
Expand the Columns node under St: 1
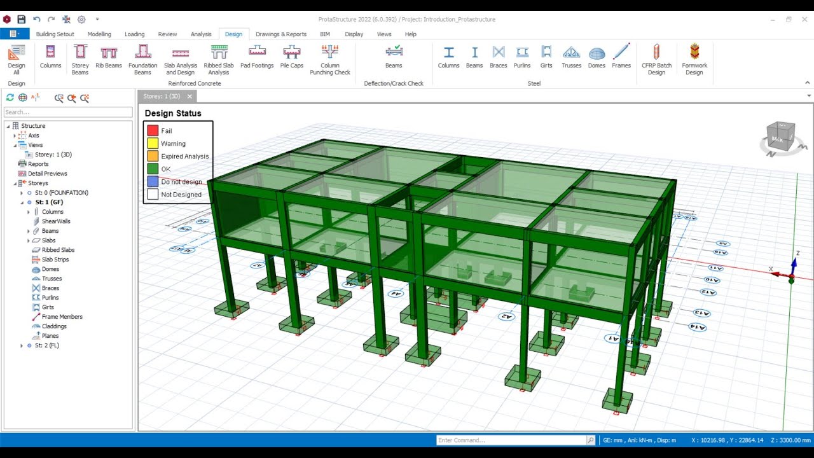pos(29,212)
